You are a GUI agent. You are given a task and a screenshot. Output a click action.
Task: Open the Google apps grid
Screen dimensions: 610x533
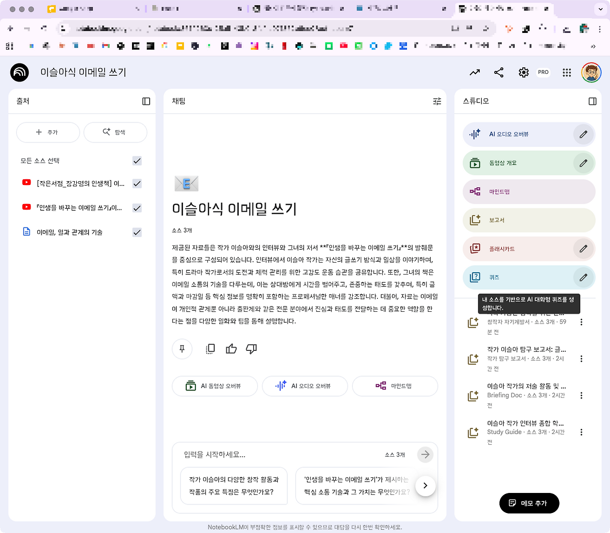(x=567, y=72)
